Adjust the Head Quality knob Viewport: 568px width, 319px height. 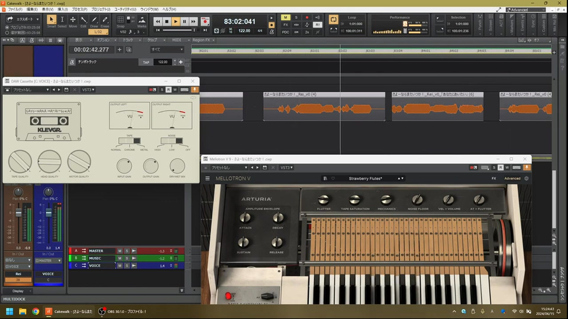pos(50,161)
